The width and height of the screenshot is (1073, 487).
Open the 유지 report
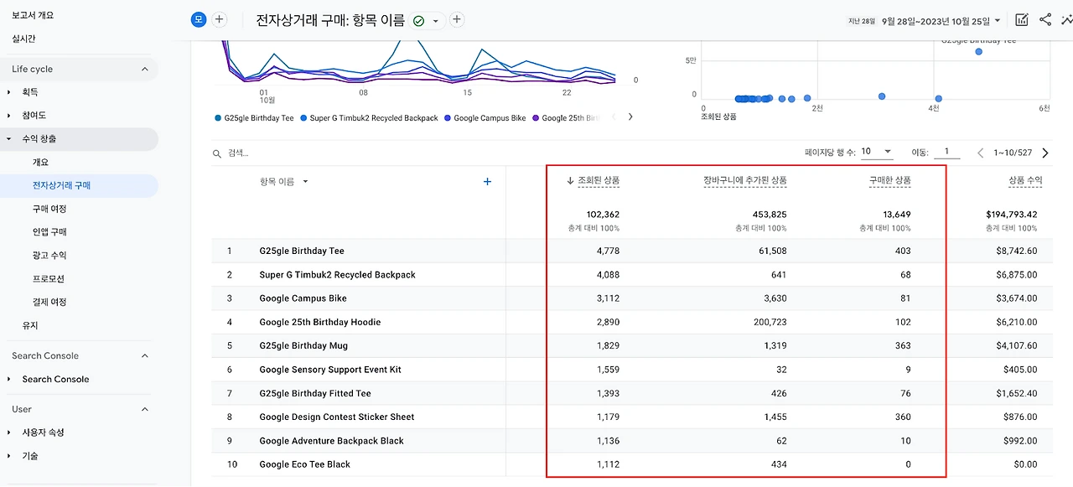30,325
